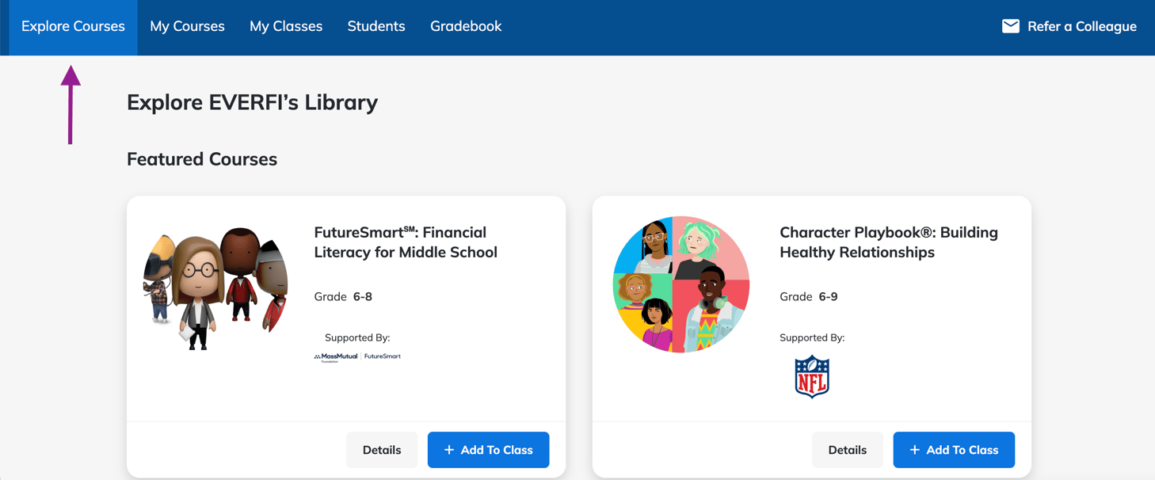Click the Featured Courses heading
The image size is (1155, 480).
202,159
